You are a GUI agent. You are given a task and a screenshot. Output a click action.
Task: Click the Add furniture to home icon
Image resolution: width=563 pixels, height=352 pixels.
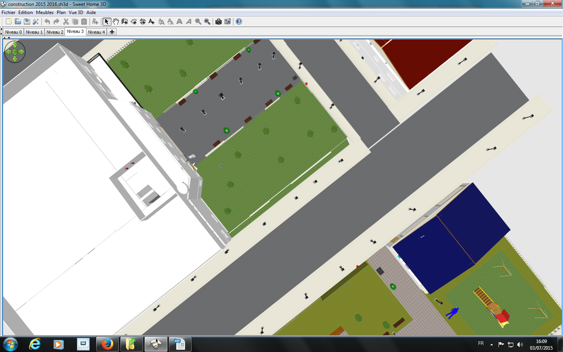[x=95, y=22]
